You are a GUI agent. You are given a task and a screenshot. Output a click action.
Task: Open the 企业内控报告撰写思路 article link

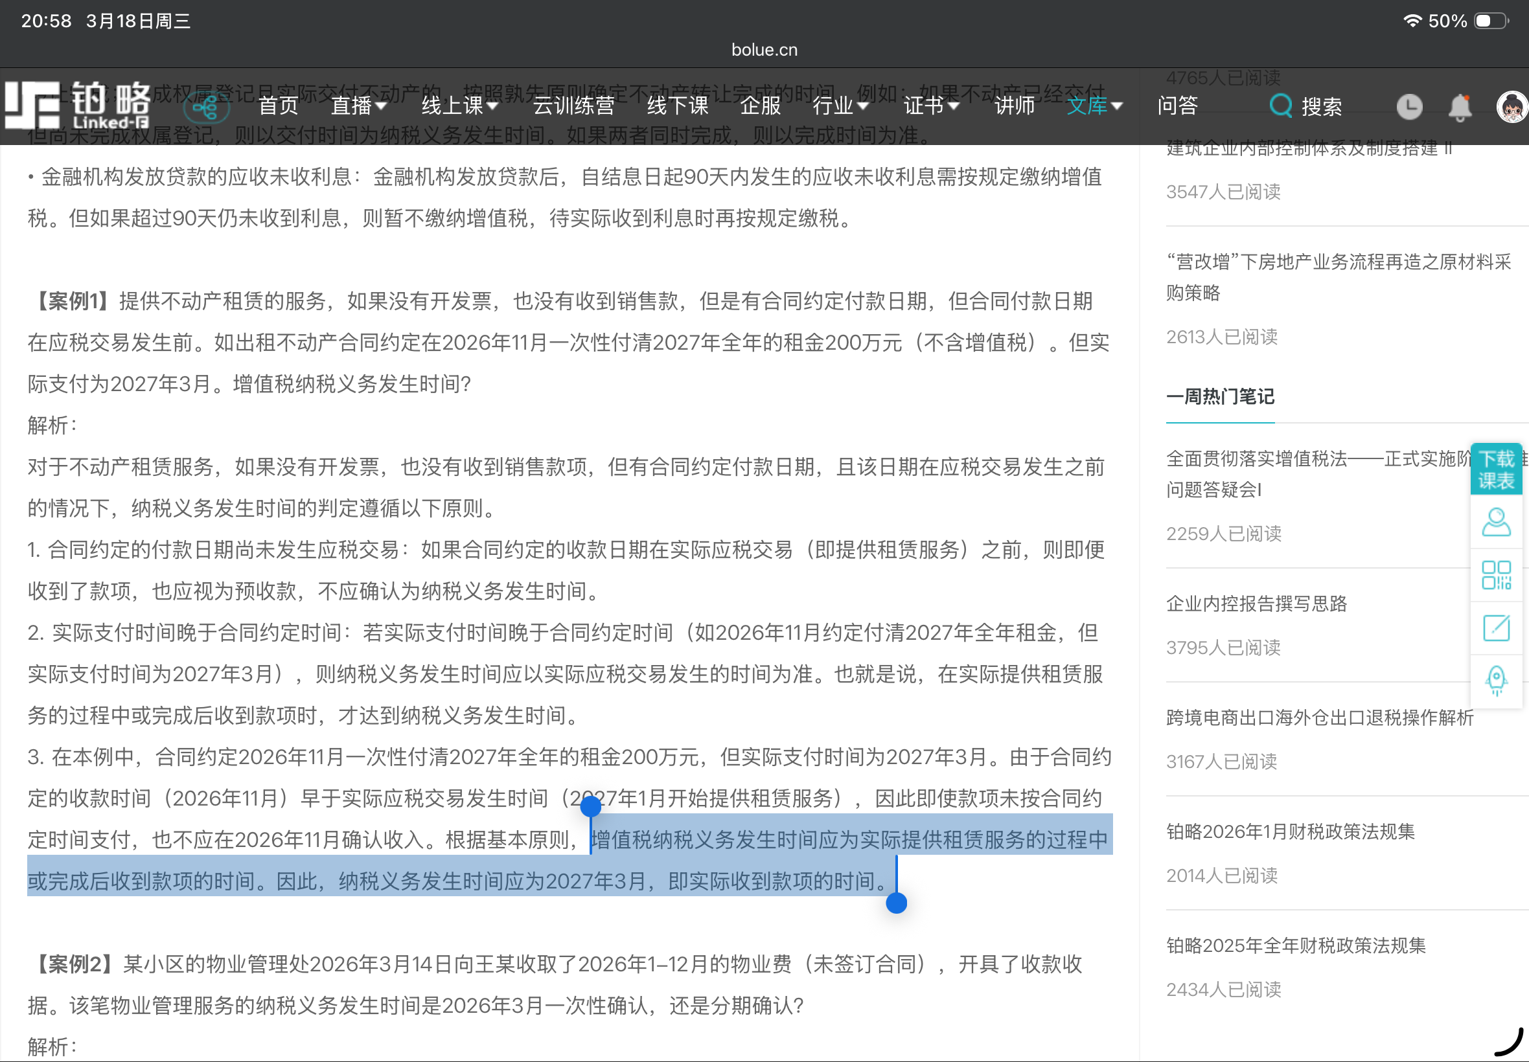click(x=1256, y=604)
